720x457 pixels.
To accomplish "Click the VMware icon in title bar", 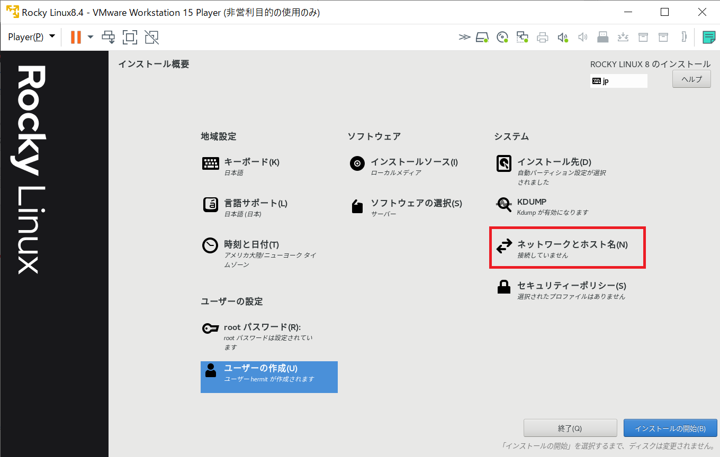I will pyautogui.click(x=12, y=12).
